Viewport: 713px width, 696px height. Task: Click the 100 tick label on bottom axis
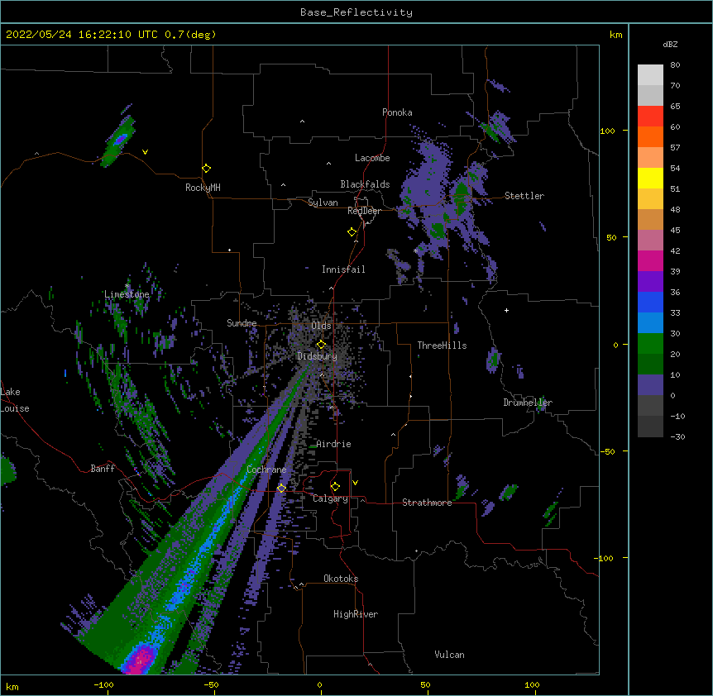532,684
